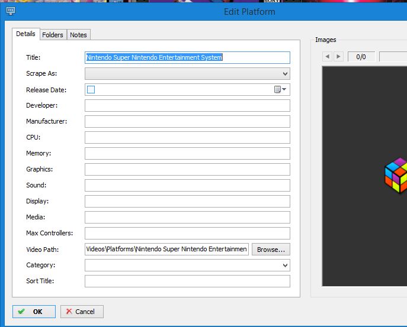Focus the Developer input field
This screenshot has width=407, height=327.
point(187,105)
